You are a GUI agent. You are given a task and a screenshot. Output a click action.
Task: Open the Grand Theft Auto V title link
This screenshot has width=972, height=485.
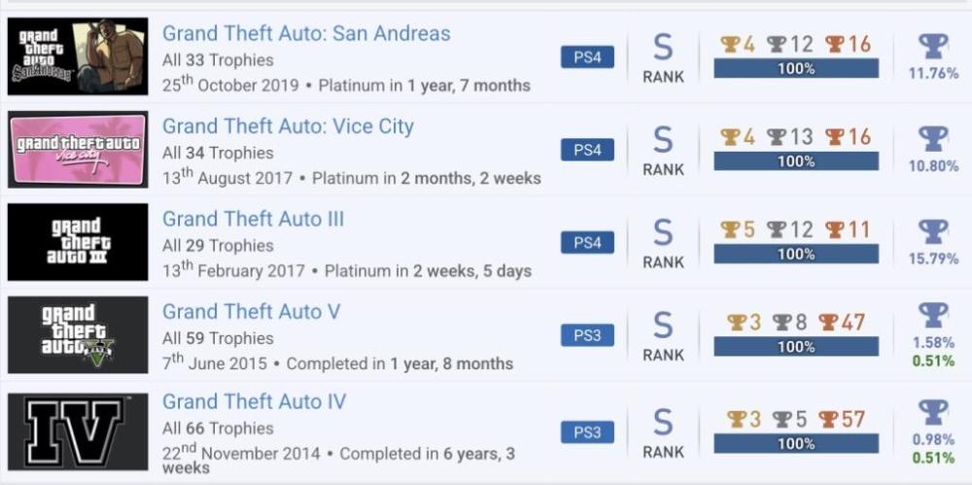(251, 311)
